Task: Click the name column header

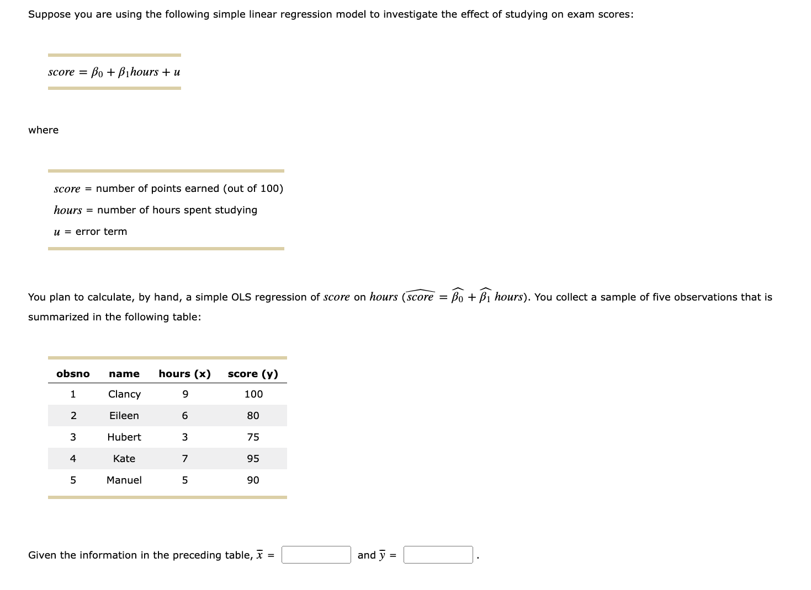Action: tap(124, 373)
